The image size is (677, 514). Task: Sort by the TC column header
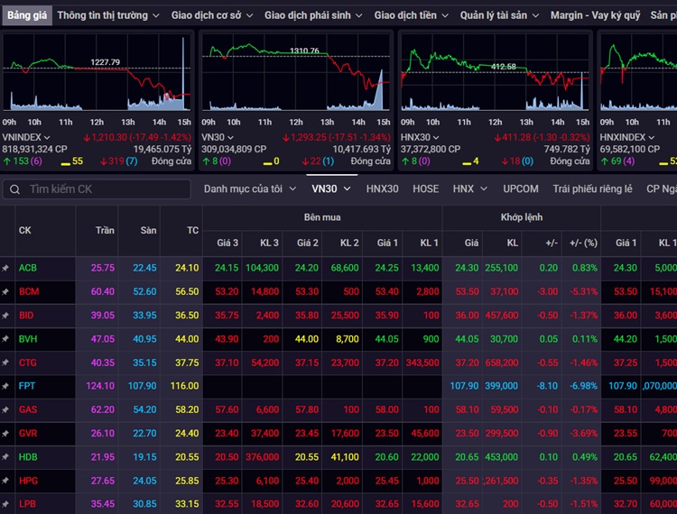click(x=192, y=231)
